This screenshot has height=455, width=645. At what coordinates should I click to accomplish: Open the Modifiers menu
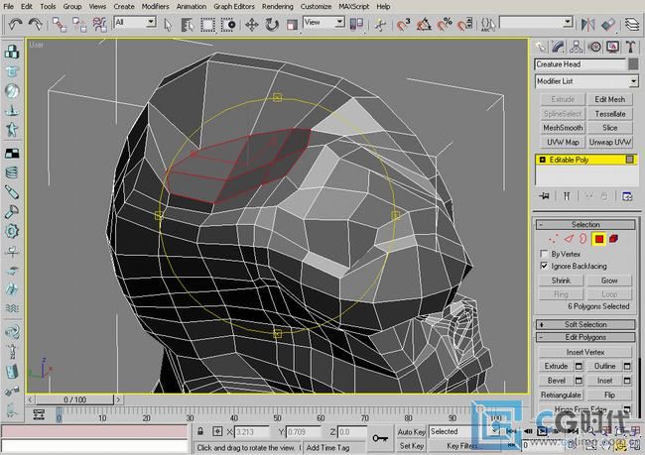(x=155, y=7)
